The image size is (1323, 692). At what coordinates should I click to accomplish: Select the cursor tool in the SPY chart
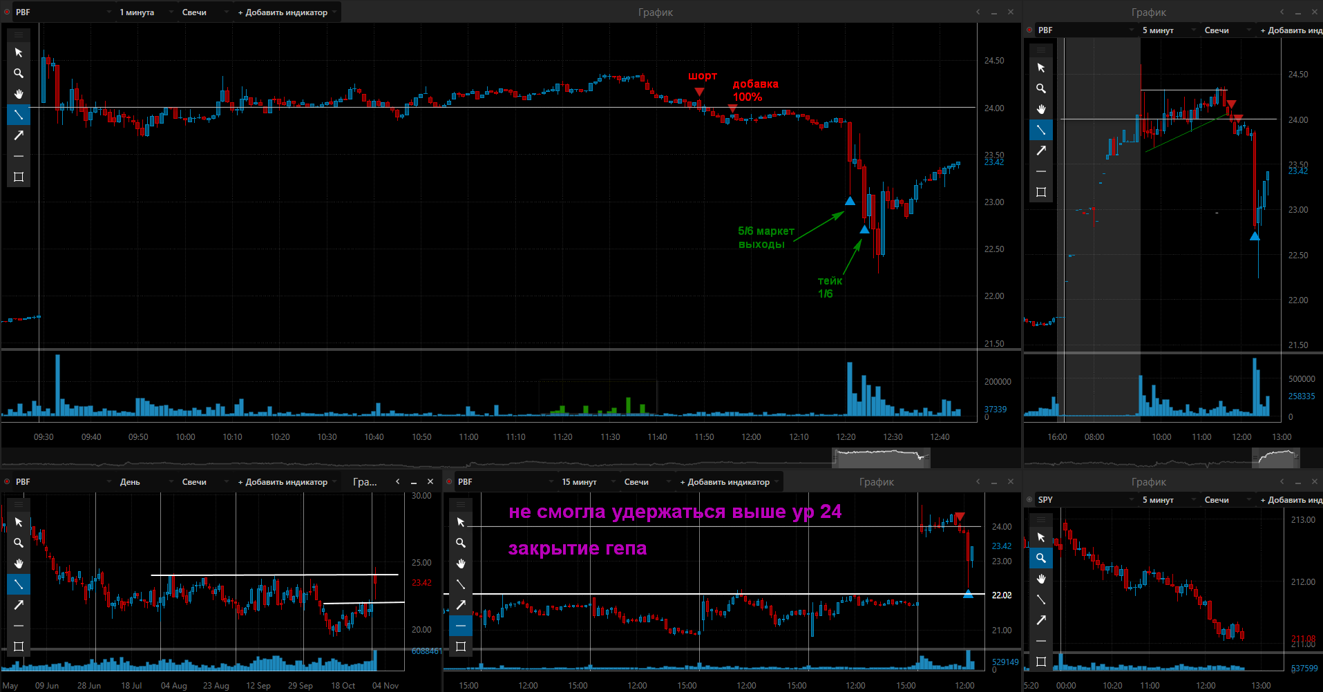(x=1041, y=537)
